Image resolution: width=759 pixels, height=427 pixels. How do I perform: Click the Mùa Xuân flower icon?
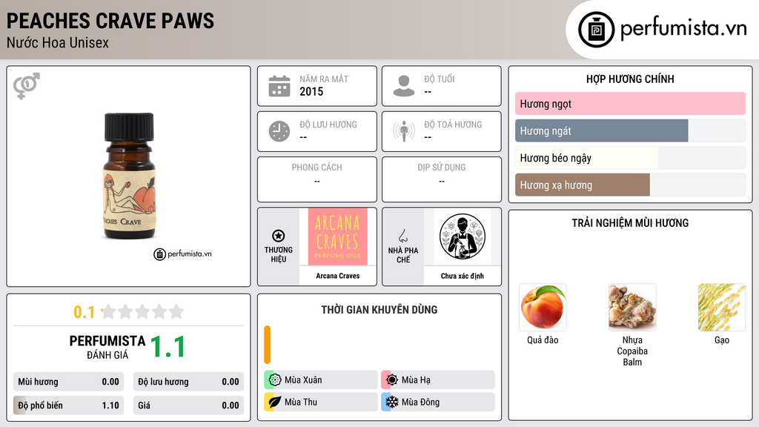[x=274, y=380]
